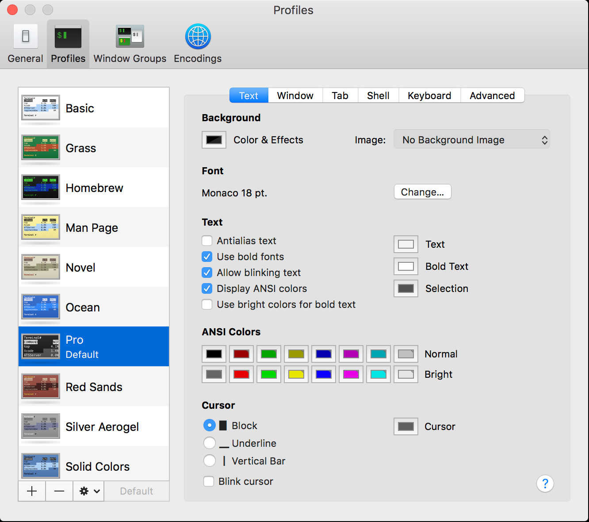This screenshot has height=522, width=589.
Task: Remove profile with the minus icon
Action: [x=59, y=491]
